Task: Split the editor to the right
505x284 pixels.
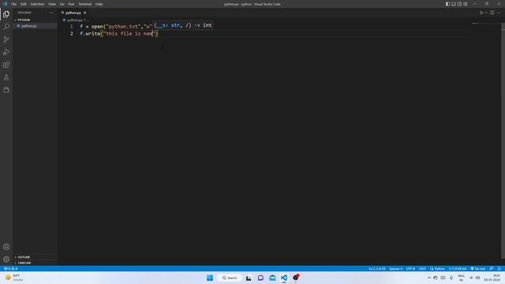Action: coord(492,13)
